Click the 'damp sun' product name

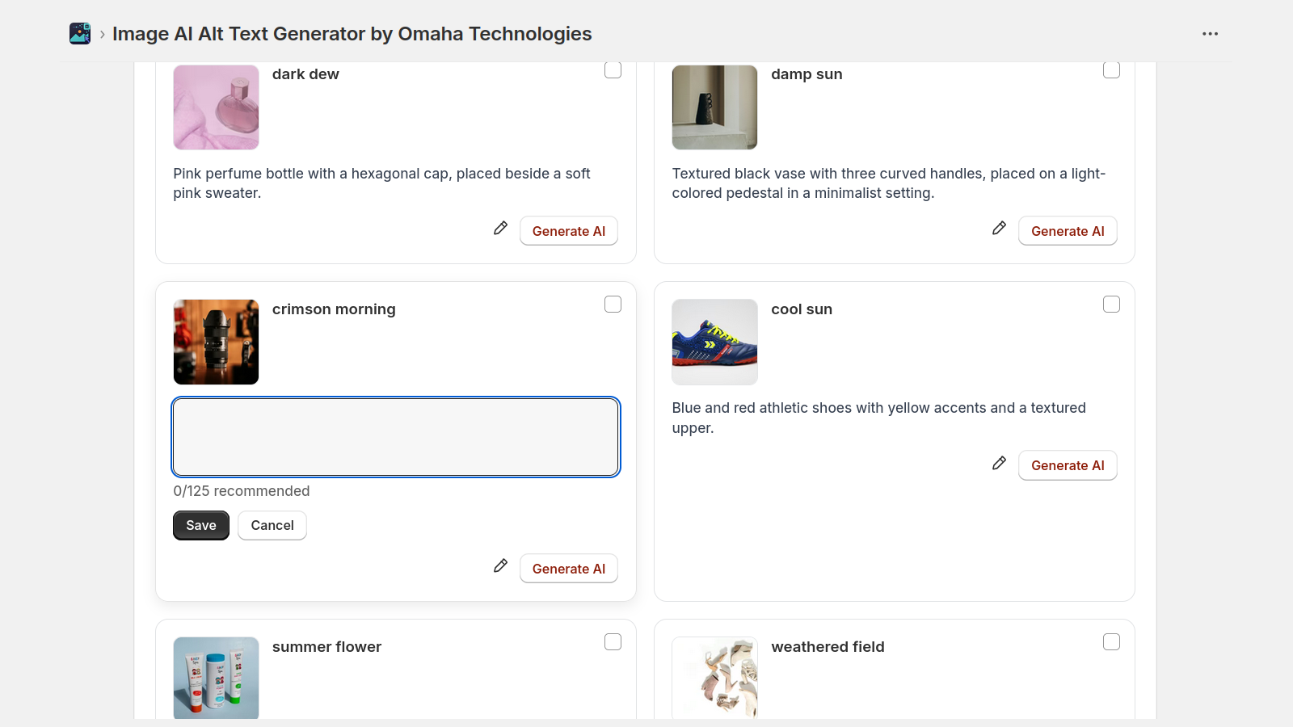[x=807, y=74]
